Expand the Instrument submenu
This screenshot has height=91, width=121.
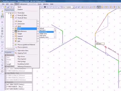[27, 24]
